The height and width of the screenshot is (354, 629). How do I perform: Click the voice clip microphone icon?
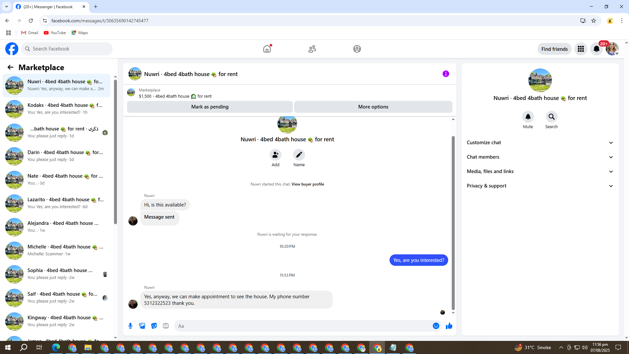pyautogui.click(x=130, y=326)
